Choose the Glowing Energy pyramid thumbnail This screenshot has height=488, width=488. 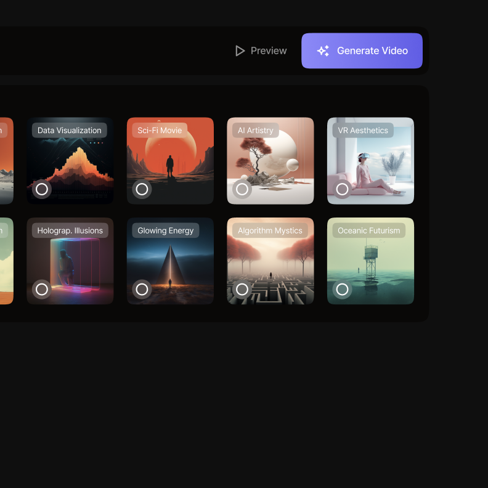(x=170, y=261)
